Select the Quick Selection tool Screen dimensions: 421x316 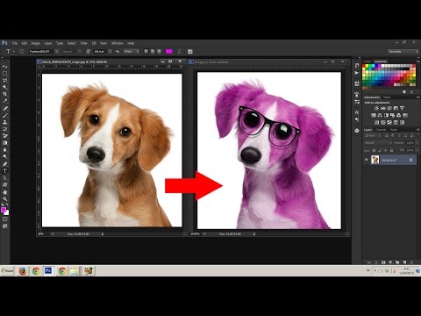click(x=5, y=87)
